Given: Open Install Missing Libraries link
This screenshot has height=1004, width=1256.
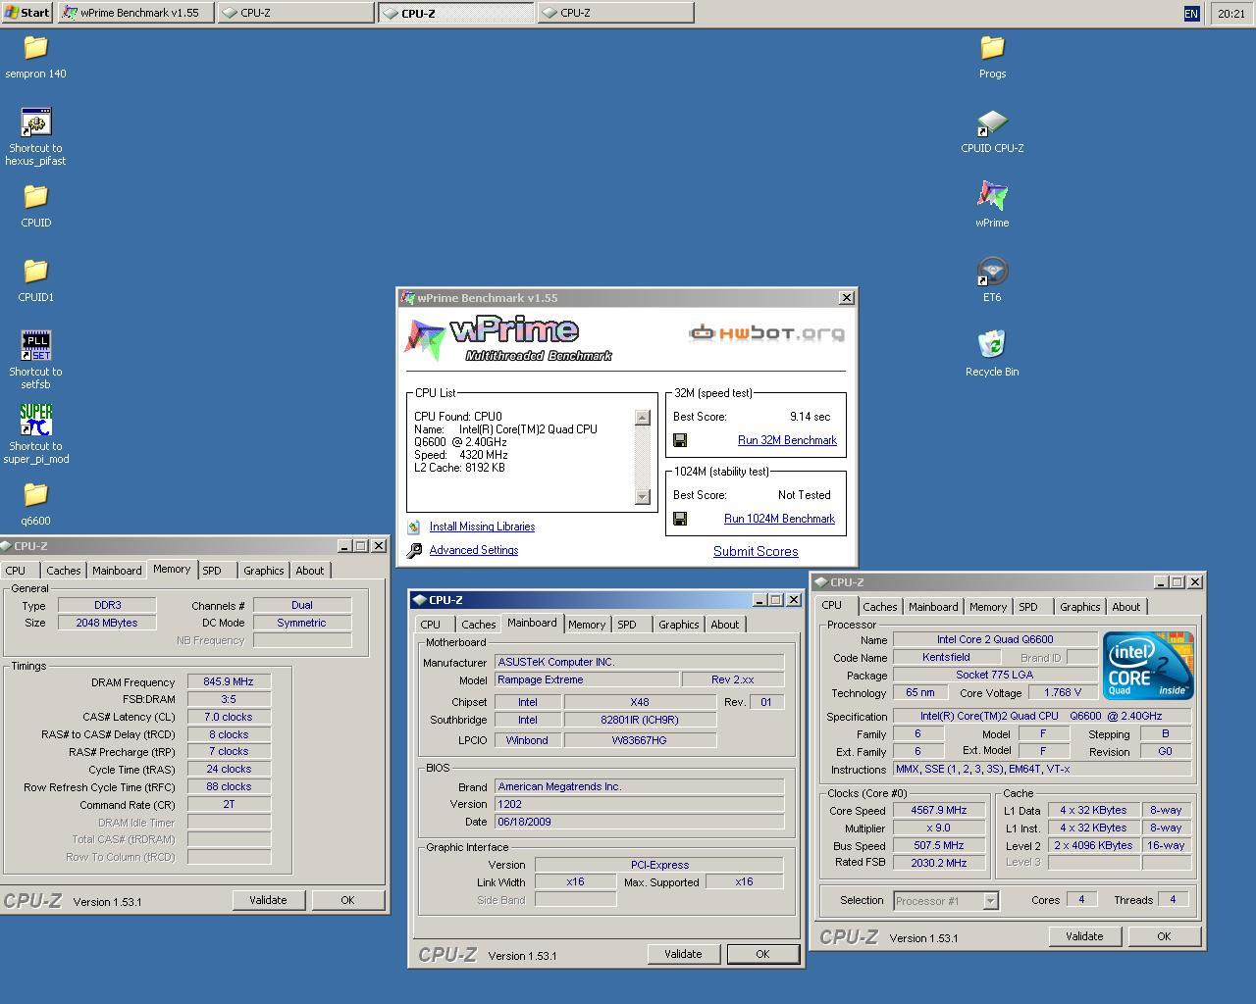Looking at the screenshot, I should 482,527.
